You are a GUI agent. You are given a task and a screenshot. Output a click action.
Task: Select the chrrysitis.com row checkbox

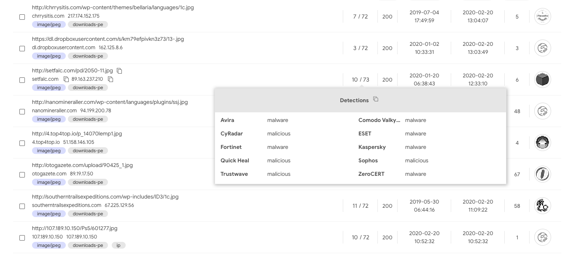click(x=22, y=17)
